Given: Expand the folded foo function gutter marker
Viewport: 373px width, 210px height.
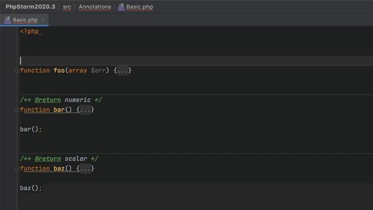Looking at the screenshot, I should pyautogui.click(x=17, y=71).
